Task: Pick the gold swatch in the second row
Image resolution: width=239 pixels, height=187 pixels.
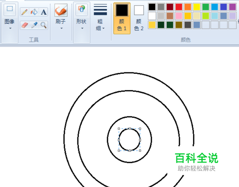Action: [188, 16]
